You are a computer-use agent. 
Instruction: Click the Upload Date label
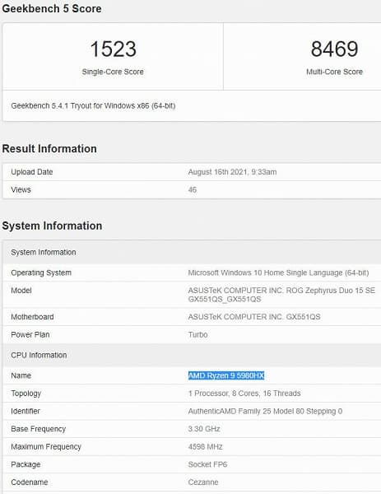click(32, 172)
